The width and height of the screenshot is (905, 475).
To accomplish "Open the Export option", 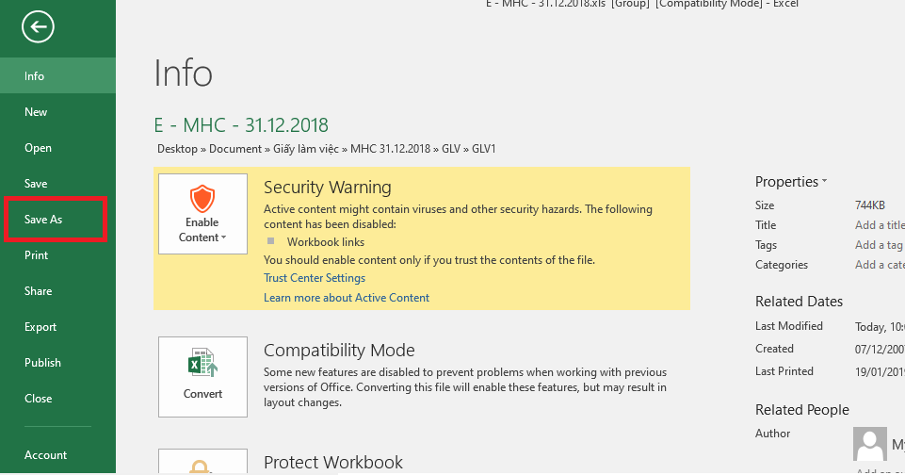I will click(40, 327).
